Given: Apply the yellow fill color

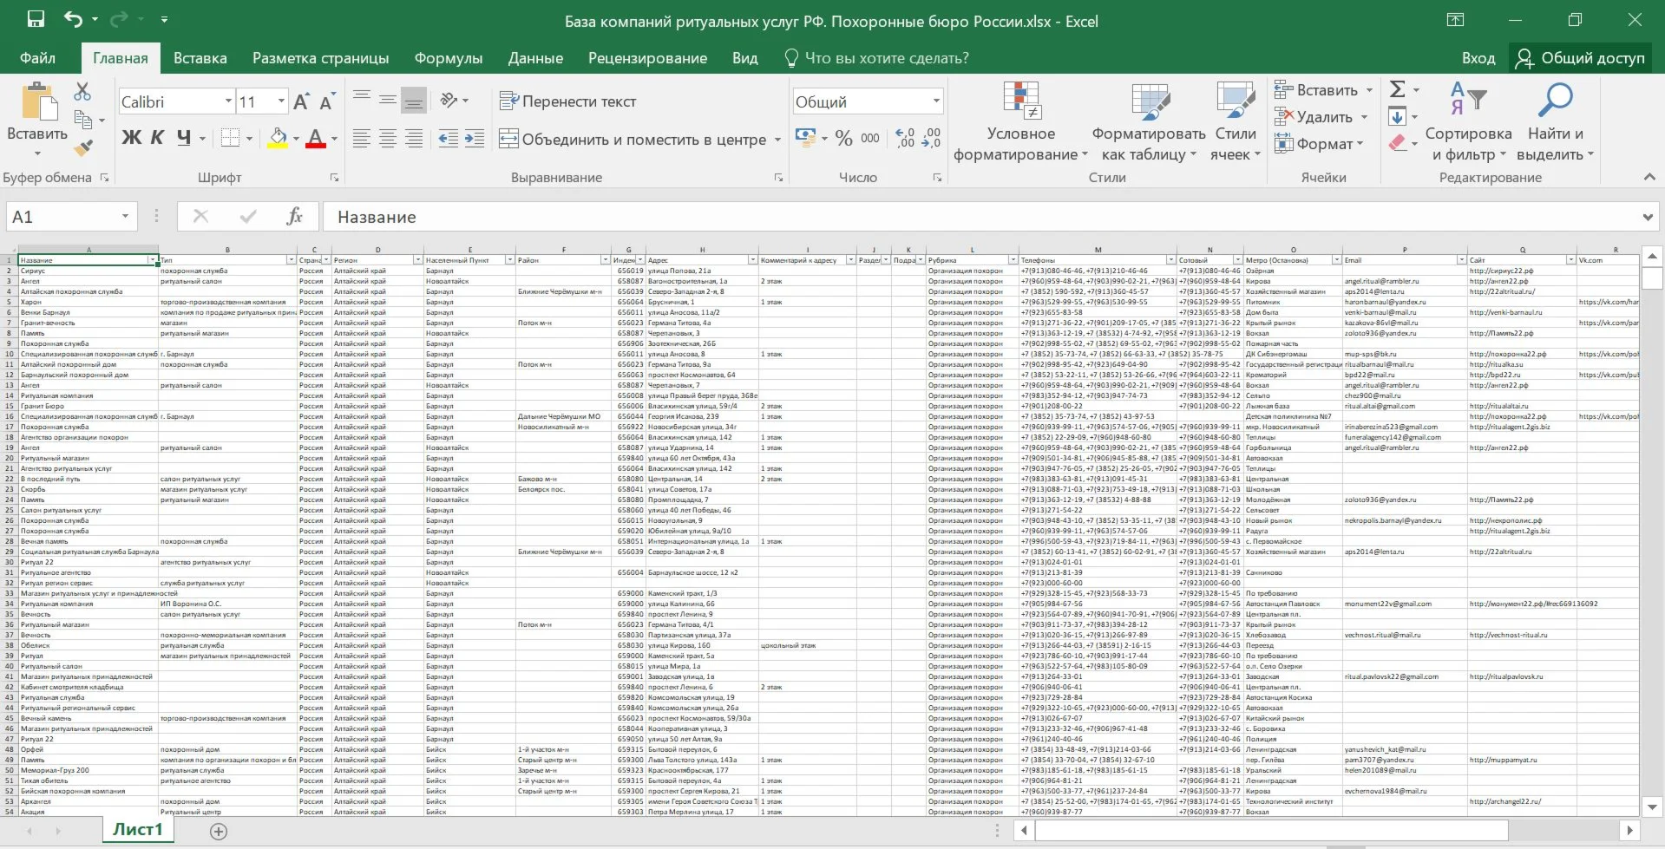Looking at the screenshot, I should click(278, 139).
